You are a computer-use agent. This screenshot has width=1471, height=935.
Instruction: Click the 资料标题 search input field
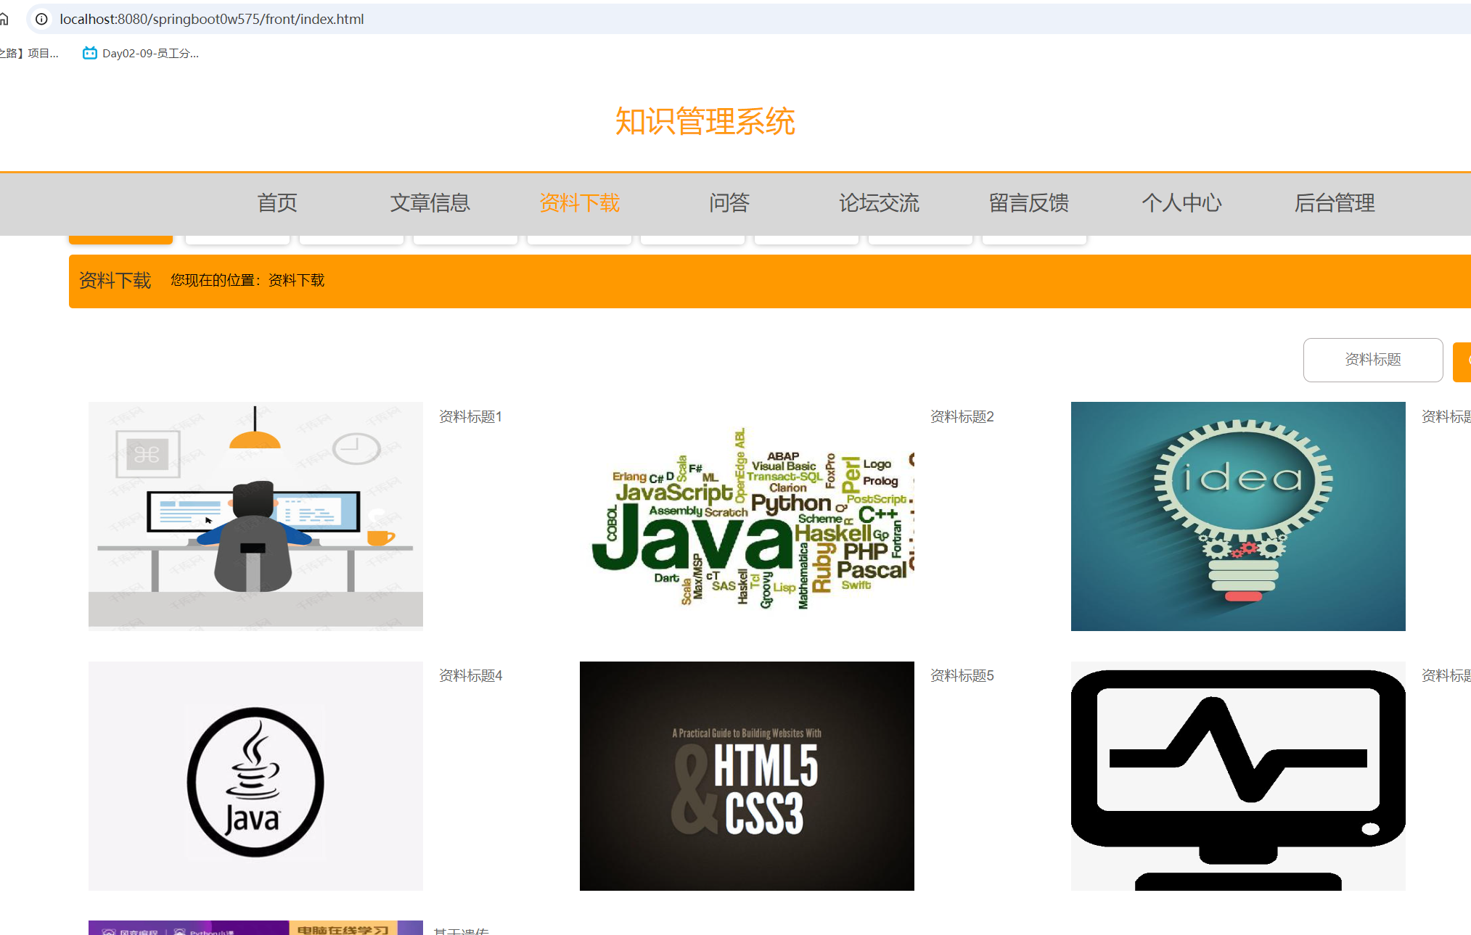1372,360
